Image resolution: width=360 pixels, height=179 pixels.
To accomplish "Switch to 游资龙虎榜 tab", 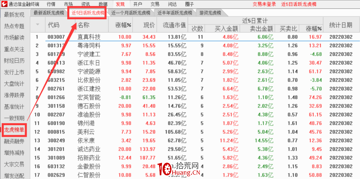I will tap(210, 13).
